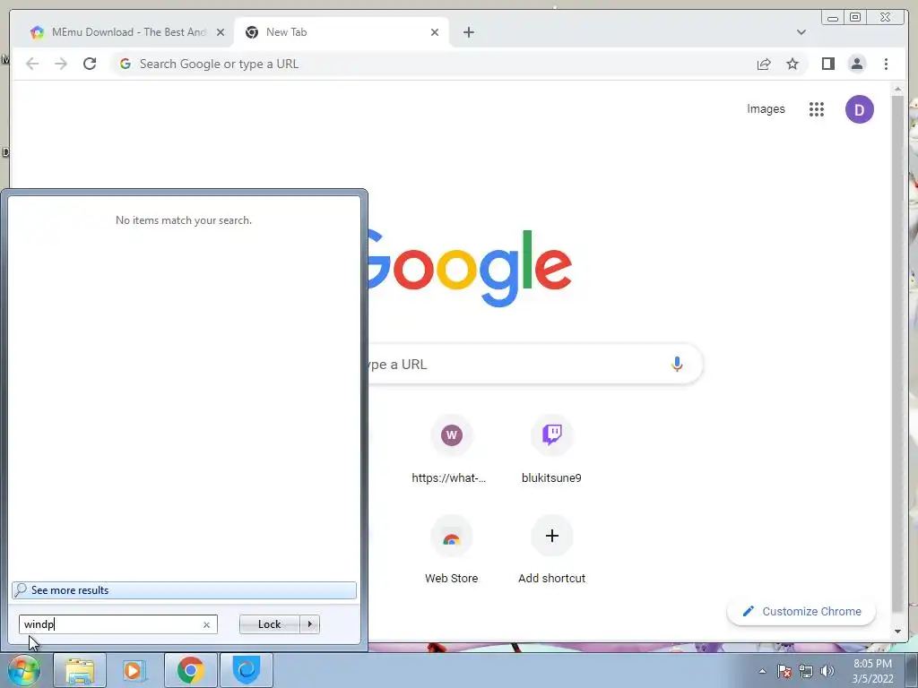Click See more results
Screen dimensions: 918x688
[184, 590]
